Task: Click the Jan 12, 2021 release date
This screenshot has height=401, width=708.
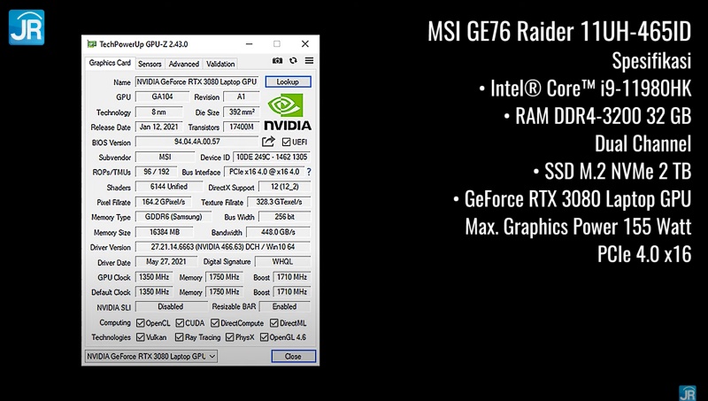Action: click(159, 127)
